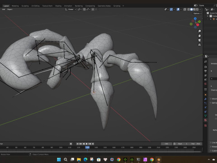Switch to rendered viewport shading
This screenshot has height=163, width=217.
[x=197, y=10]
